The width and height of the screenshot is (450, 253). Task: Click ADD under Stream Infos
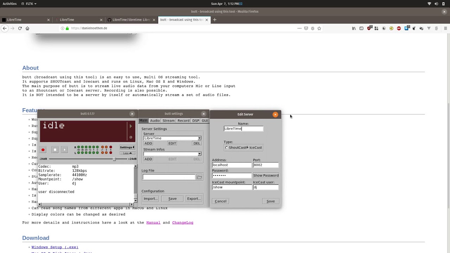point(148,159)
